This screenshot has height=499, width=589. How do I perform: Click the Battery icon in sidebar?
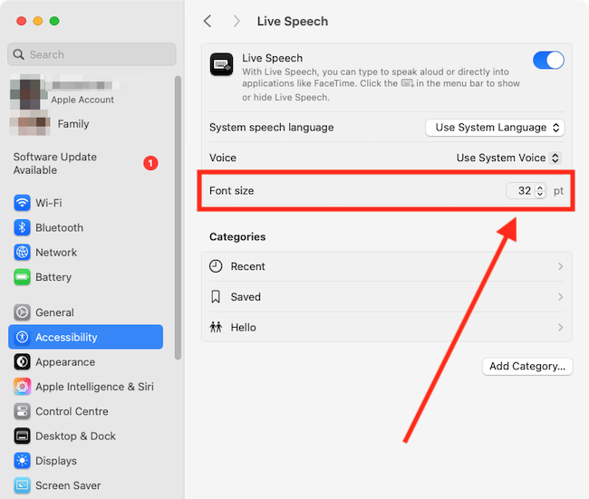[x=23, y=277]
